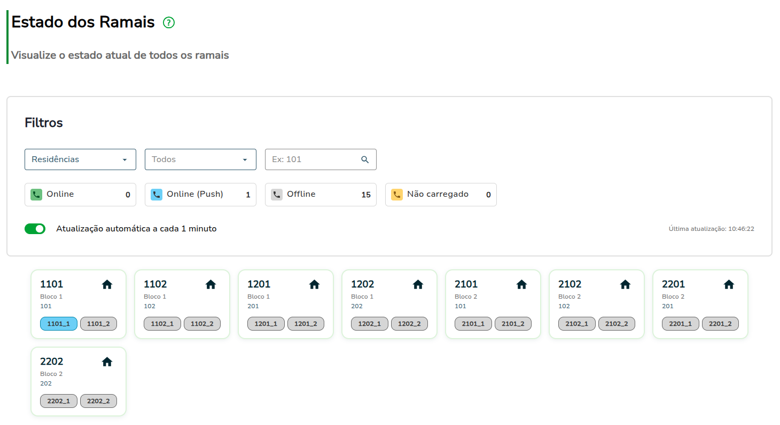
Task: Select extension chip 2101_2
Action: point(513,324)
